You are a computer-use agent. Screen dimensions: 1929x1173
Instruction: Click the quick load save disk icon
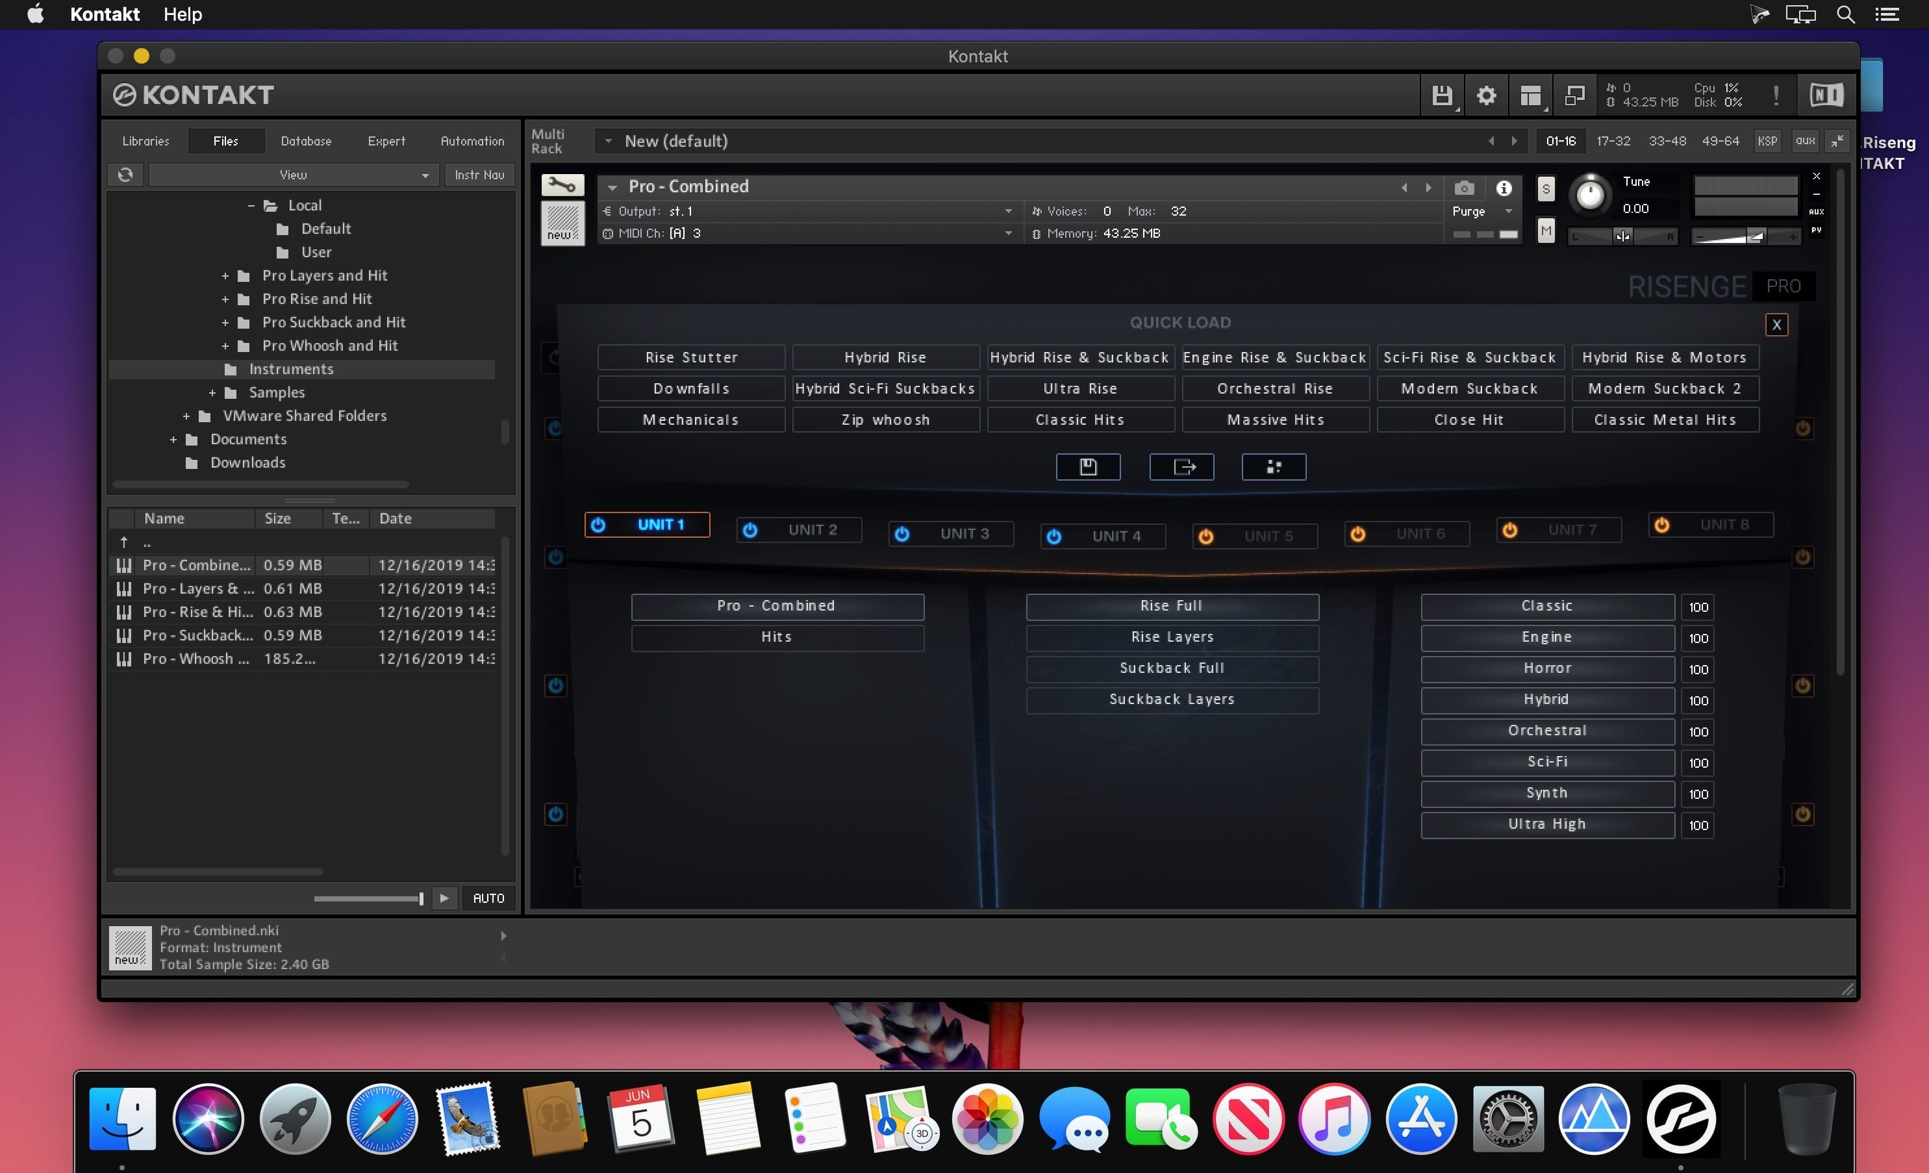pyautogui.click(x=1087, y=467)
